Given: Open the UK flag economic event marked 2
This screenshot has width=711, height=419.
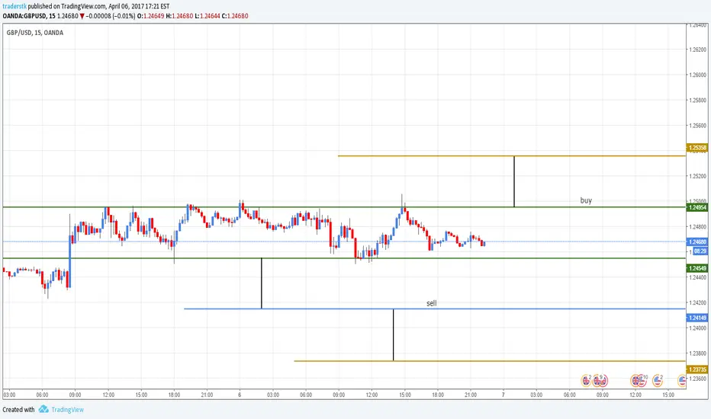Looking at the screenshot, I should pos(586,380).
